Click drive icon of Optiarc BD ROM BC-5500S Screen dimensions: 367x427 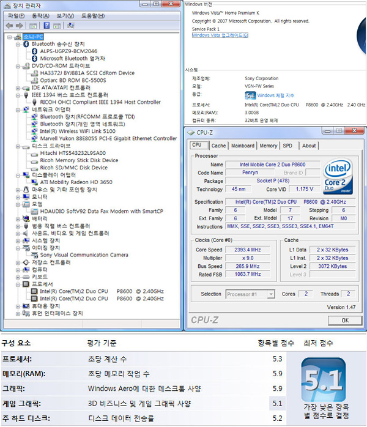coord(35,80)
